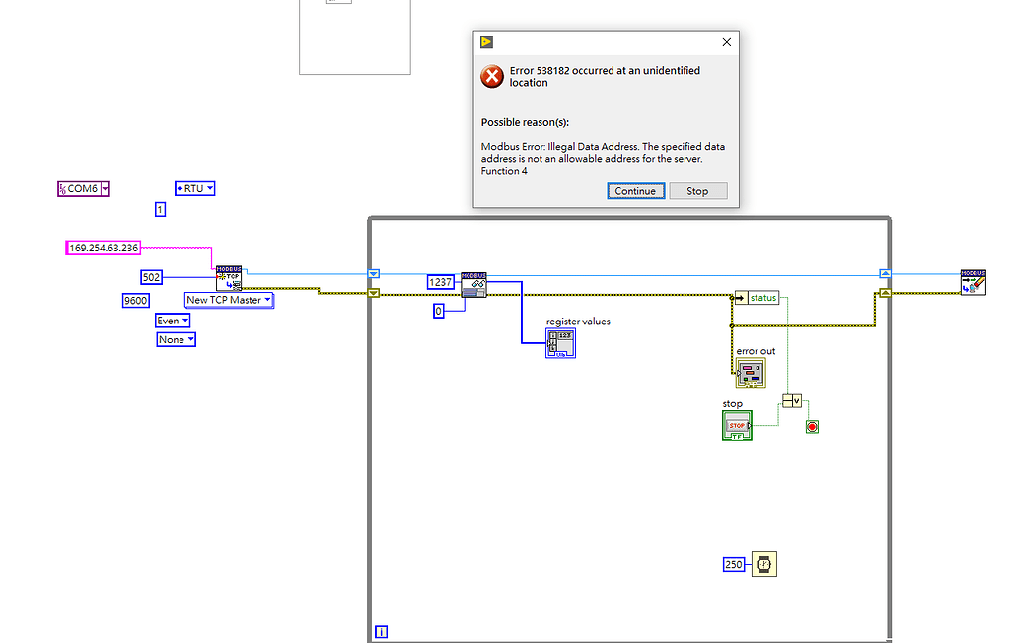
Task: Click the loop iteration terminal [i]
Action: click(380, 631)
